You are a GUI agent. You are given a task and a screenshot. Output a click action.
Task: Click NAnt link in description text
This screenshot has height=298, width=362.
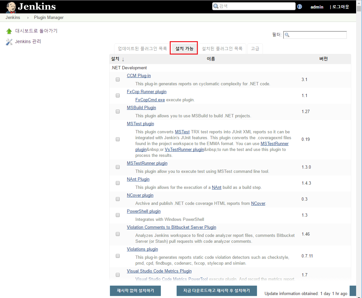click(216, 188)
